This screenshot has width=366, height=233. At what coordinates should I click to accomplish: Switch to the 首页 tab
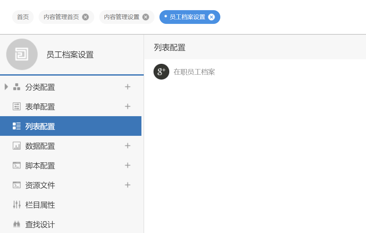(23, 17)
